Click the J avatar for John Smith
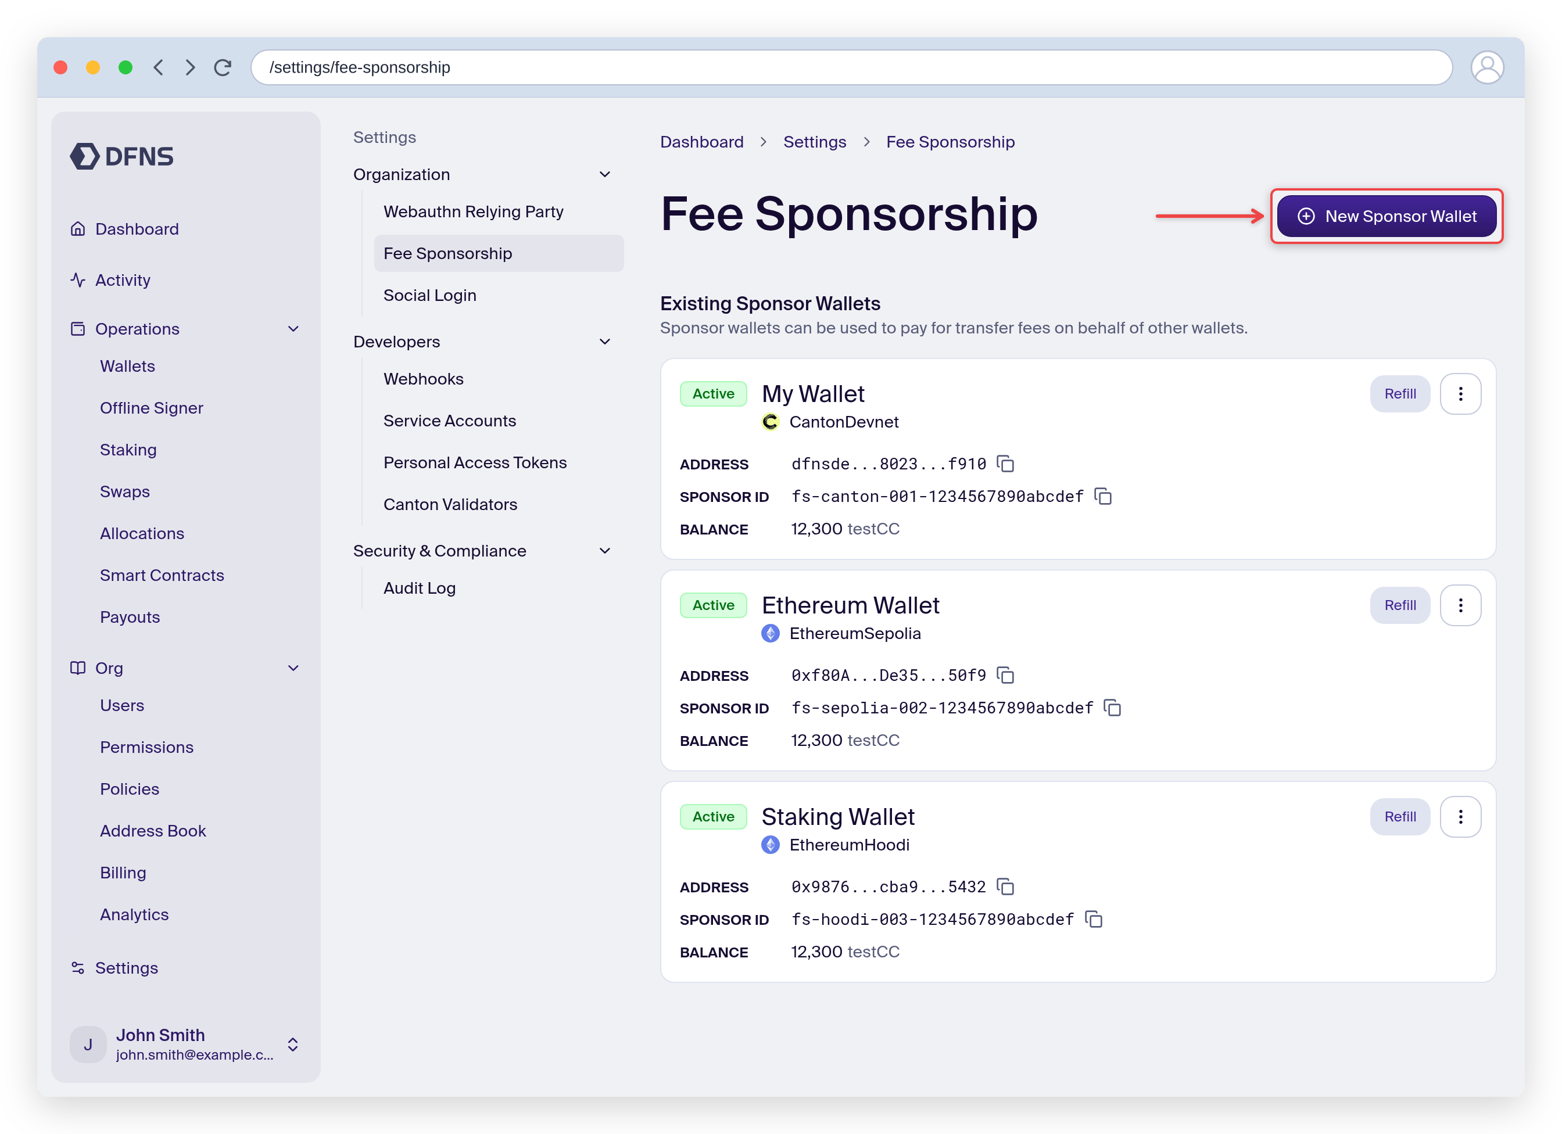1562x1134 pixels. [88, 1045]
